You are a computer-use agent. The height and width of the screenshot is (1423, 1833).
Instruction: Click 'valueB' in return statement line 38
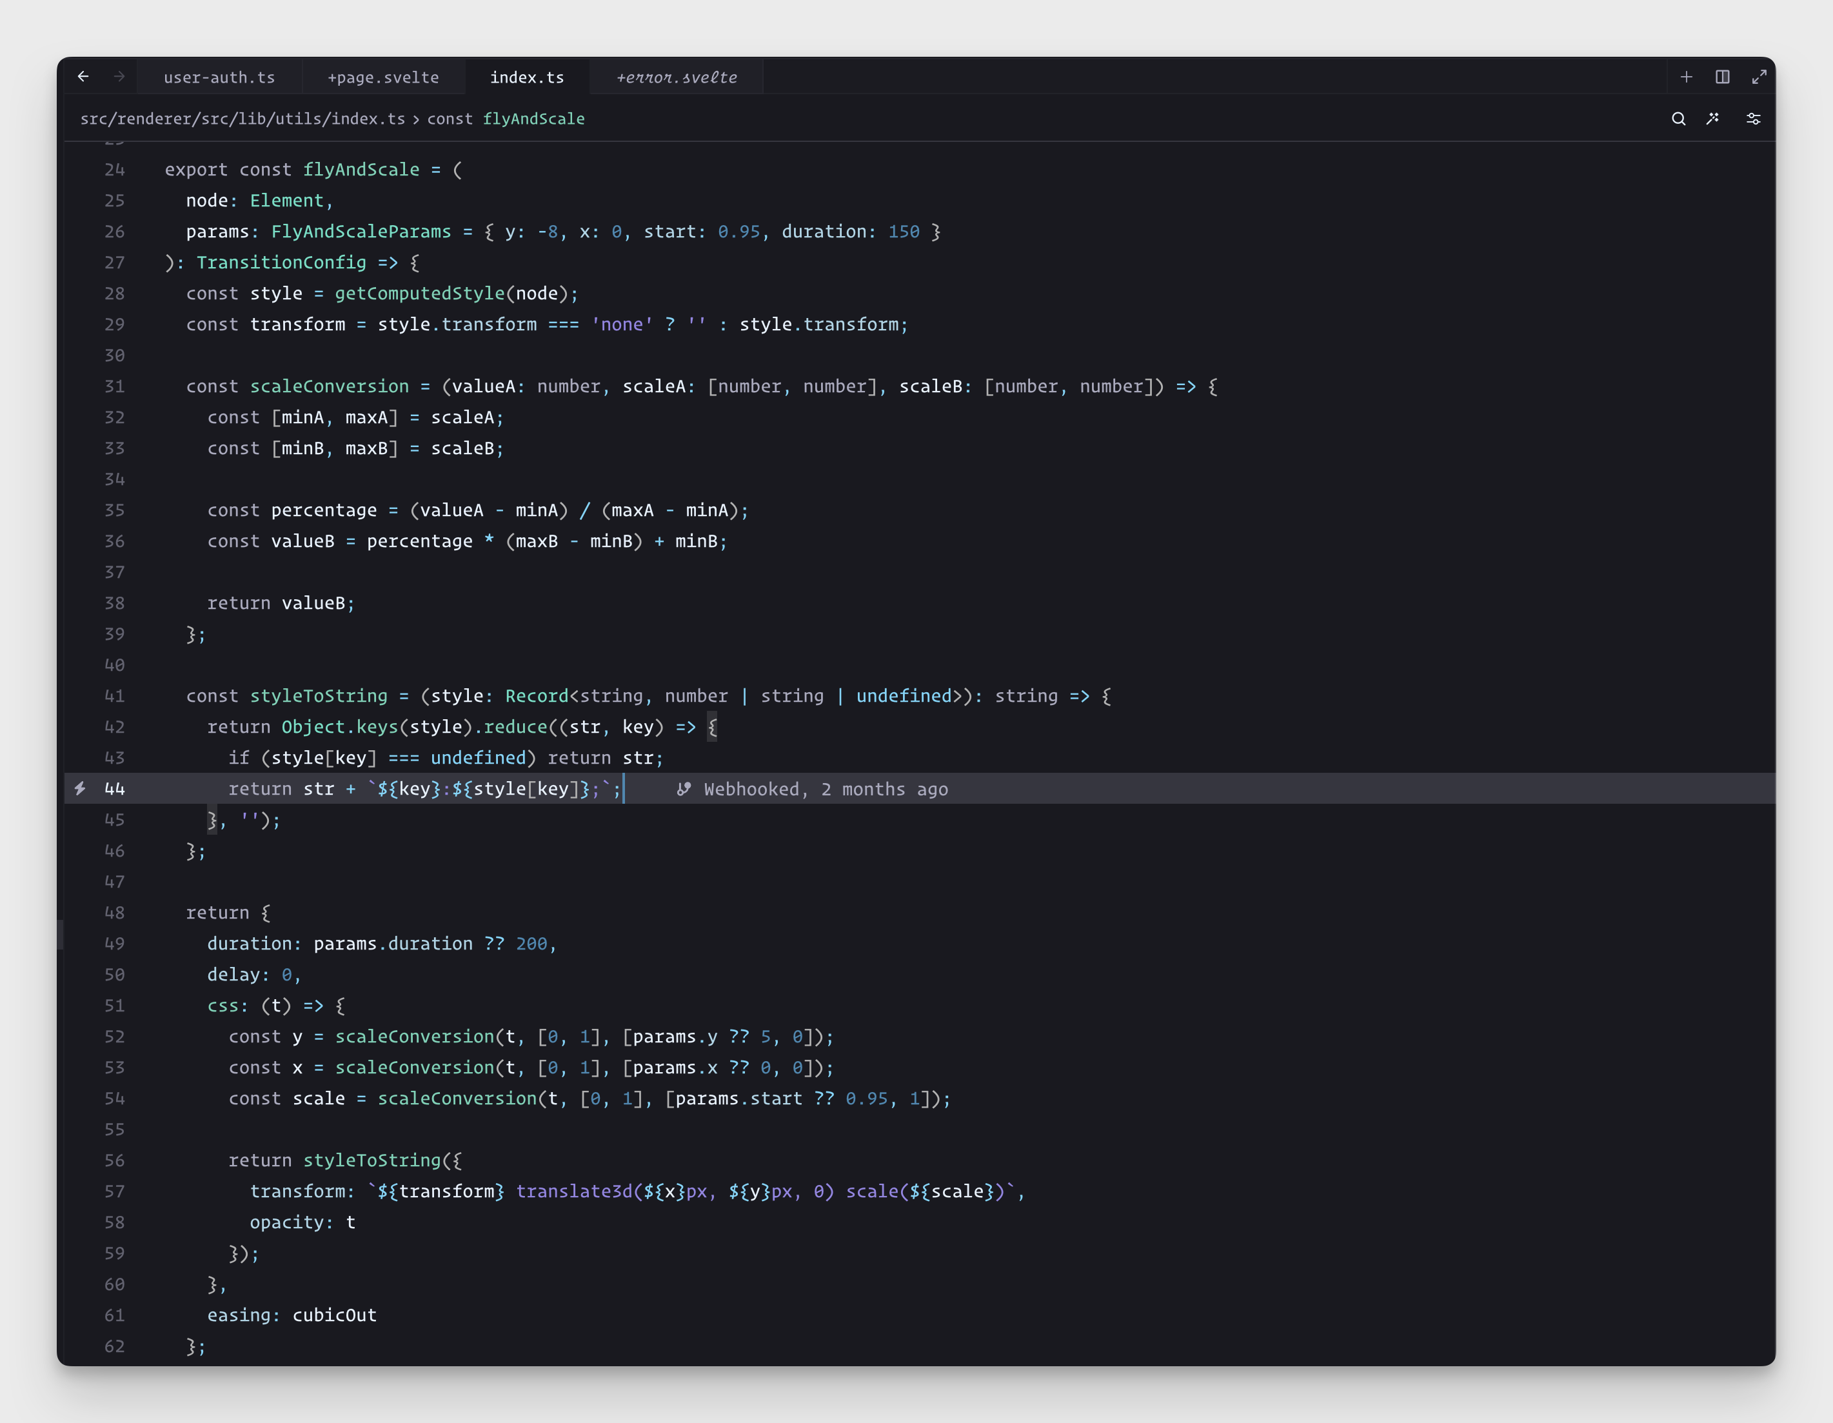click(313, 602)
